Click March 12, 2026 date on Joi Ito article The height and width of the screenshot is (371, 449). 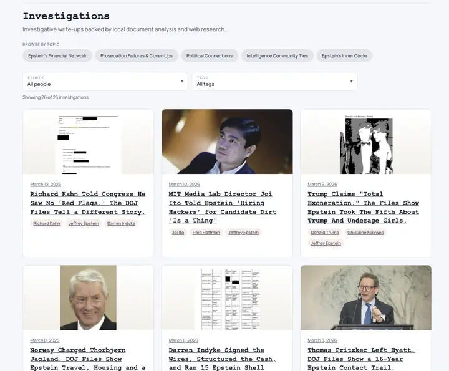click(x=184, y=185)
